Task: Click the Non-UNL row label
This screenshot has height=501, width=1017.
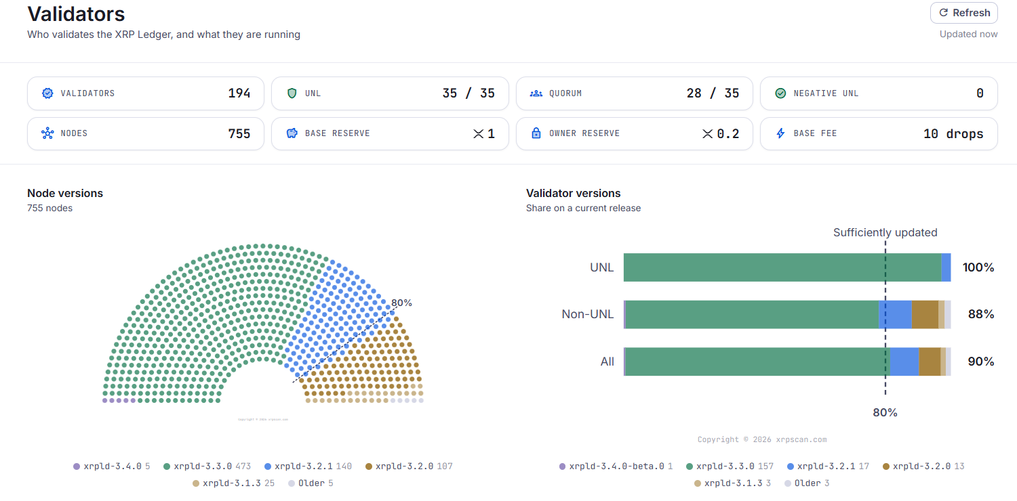Action: tap(588, 314)
